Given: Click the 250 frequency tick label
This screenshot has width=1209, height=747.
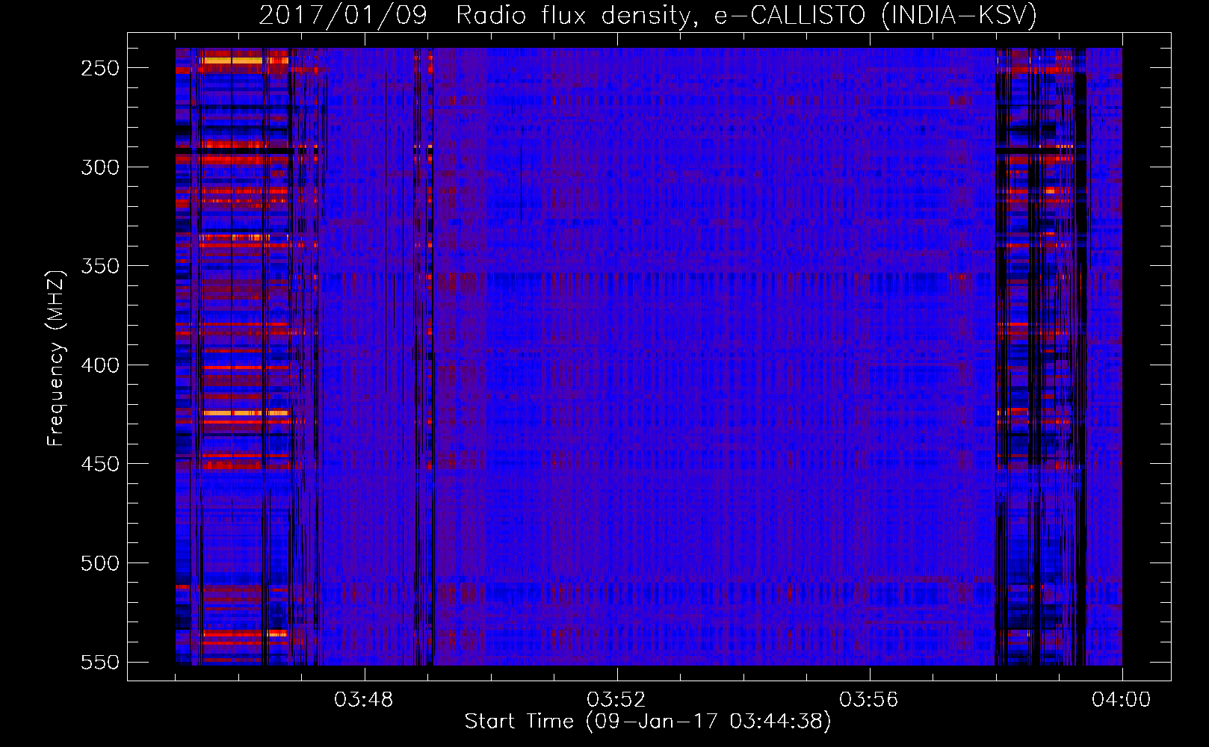Looking at the screenshot, I should 100,68.
